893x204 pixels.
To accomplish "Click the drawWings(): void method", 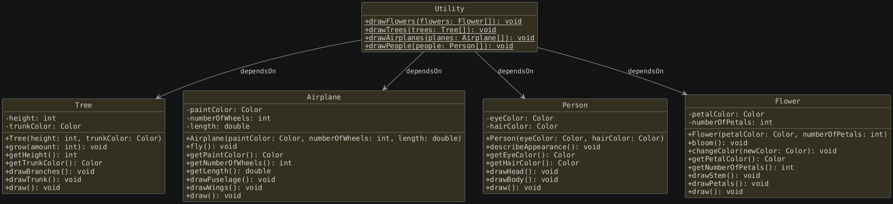I will [x=224, y=187].
